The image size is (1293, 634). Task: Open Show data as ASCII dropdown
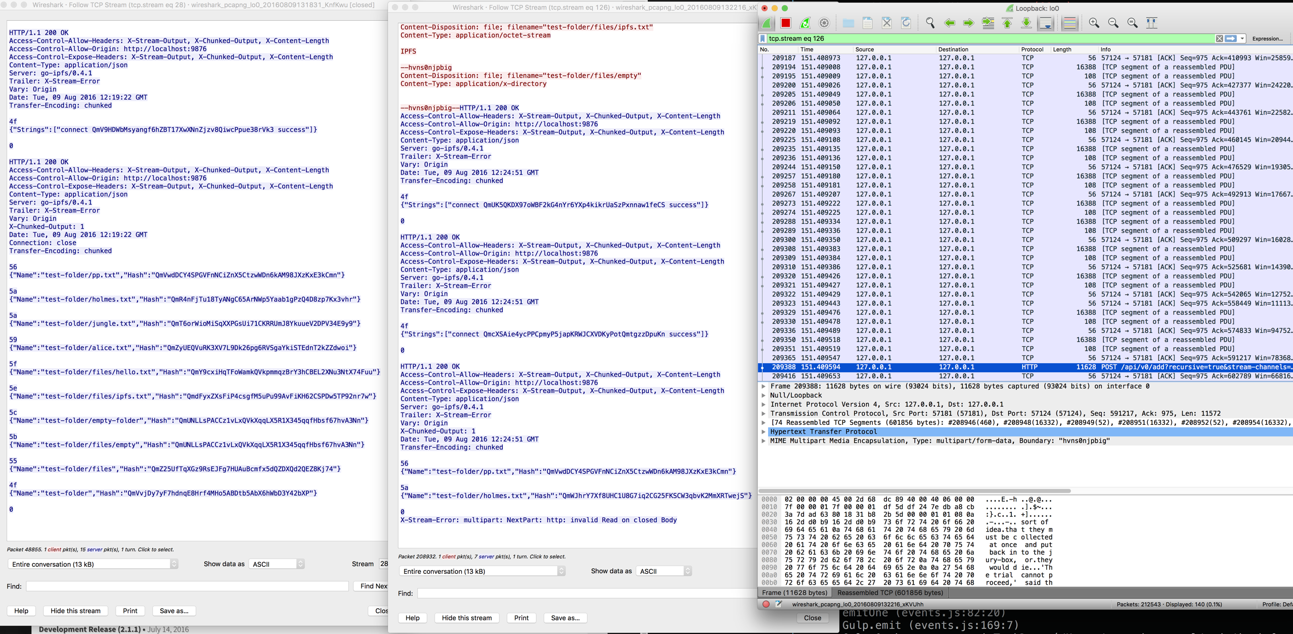tap(663, 571)
